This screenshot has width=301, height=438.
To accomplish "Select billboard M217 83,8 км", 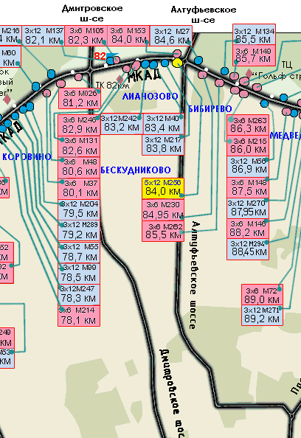I will pyautogui.click(x=163, y=145).
